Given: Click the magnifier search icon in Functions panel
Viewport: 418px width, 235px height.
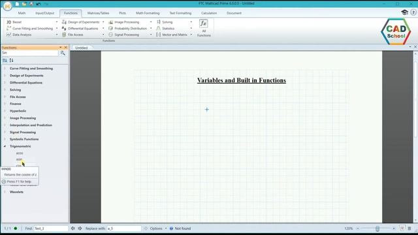Looking at the screenshot, I should [x=63, y=53].
